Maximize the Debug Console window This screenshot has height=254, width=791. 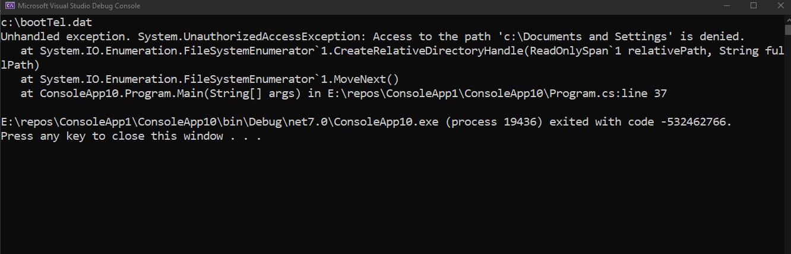[754, 6]
